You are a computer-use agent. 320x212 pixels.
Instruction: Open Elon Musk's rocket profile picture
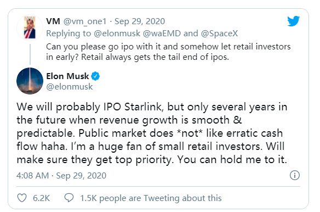tap(30, 81)
